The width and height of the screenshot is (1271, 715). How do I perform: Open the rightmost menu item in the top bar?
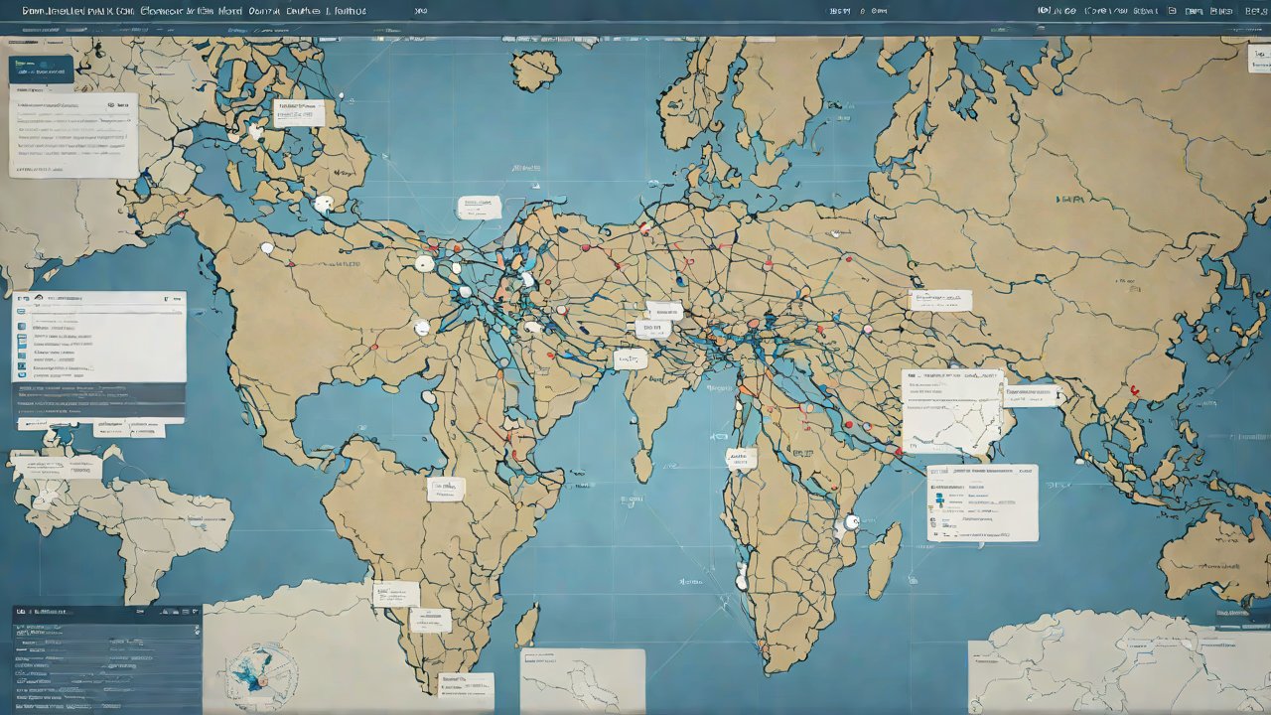[1252, 10]
